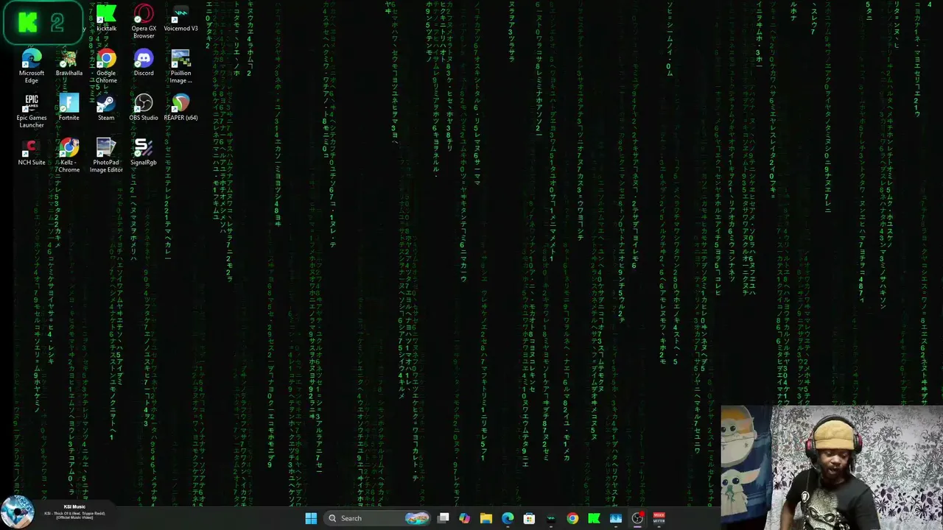This screenshot has width=943, height=530.
Task: Select the REAPER (x64) desktop icon
Action: click(180, 107)
